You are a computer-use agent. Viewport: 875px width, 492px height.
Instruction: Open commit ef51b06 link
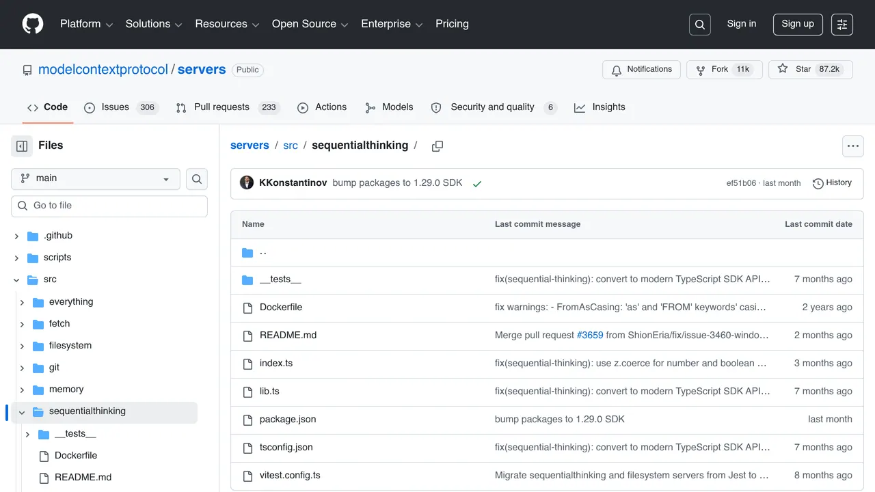(741, 183)
